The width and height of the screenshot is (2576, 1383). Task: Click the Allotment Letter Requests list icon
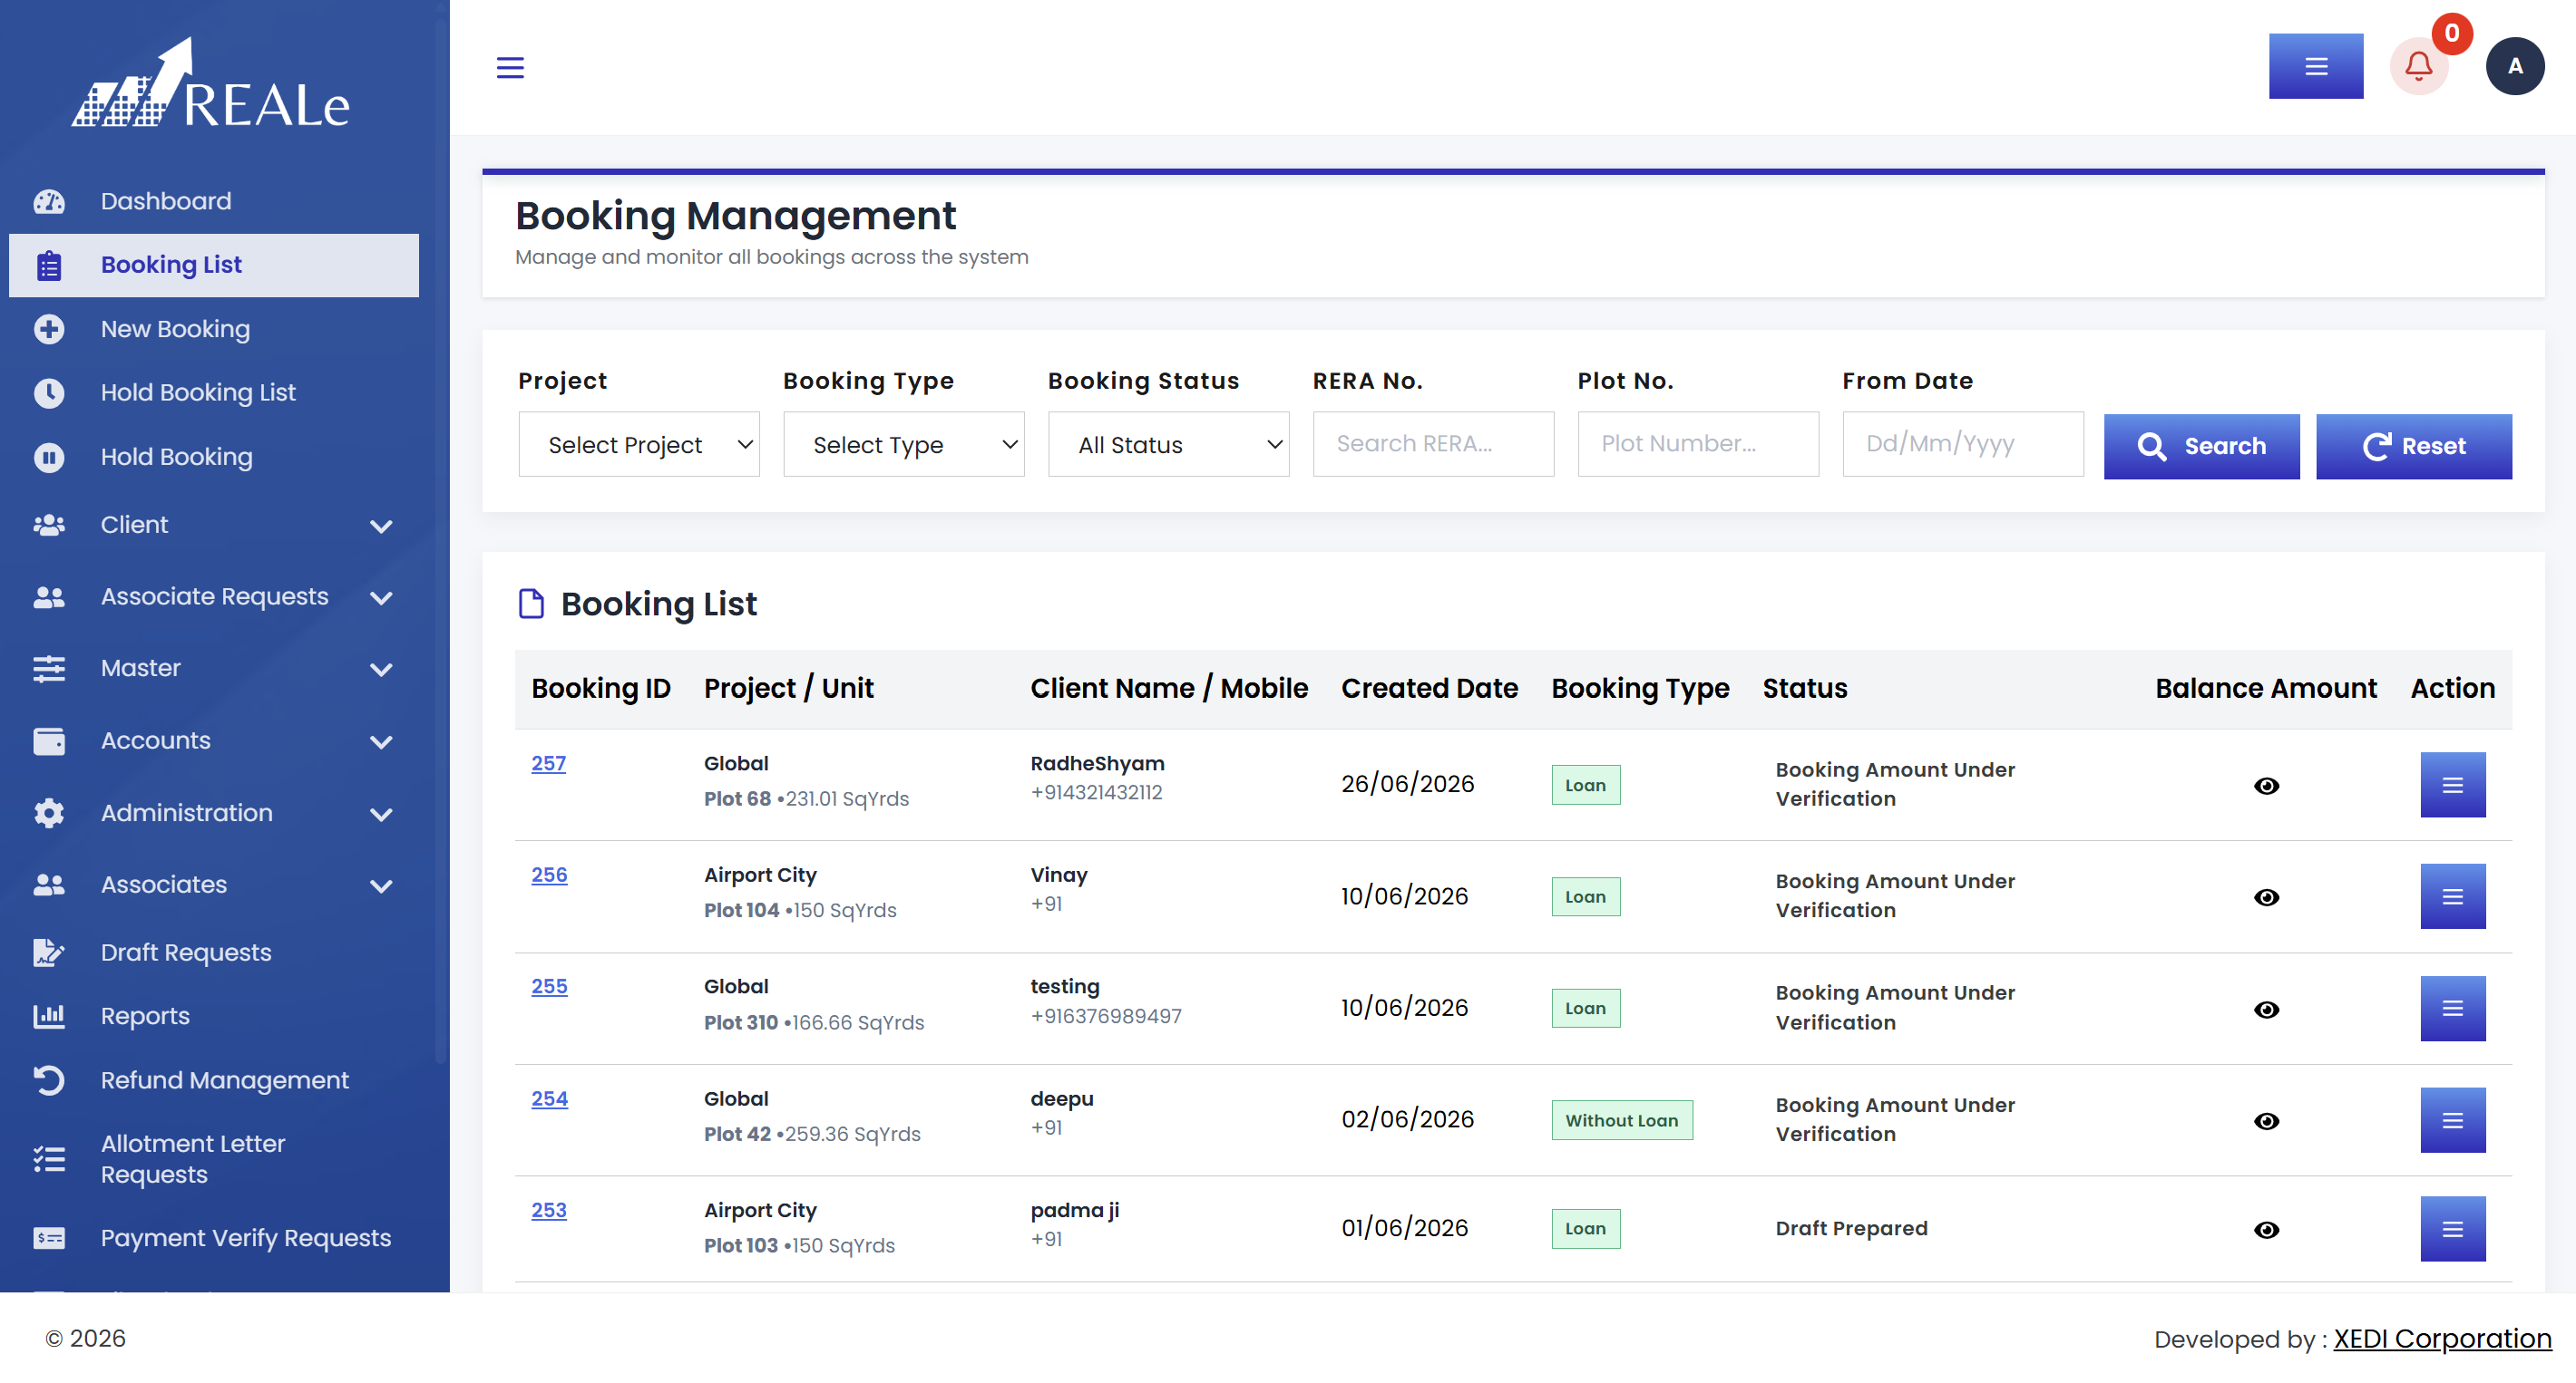(49, 1159)
